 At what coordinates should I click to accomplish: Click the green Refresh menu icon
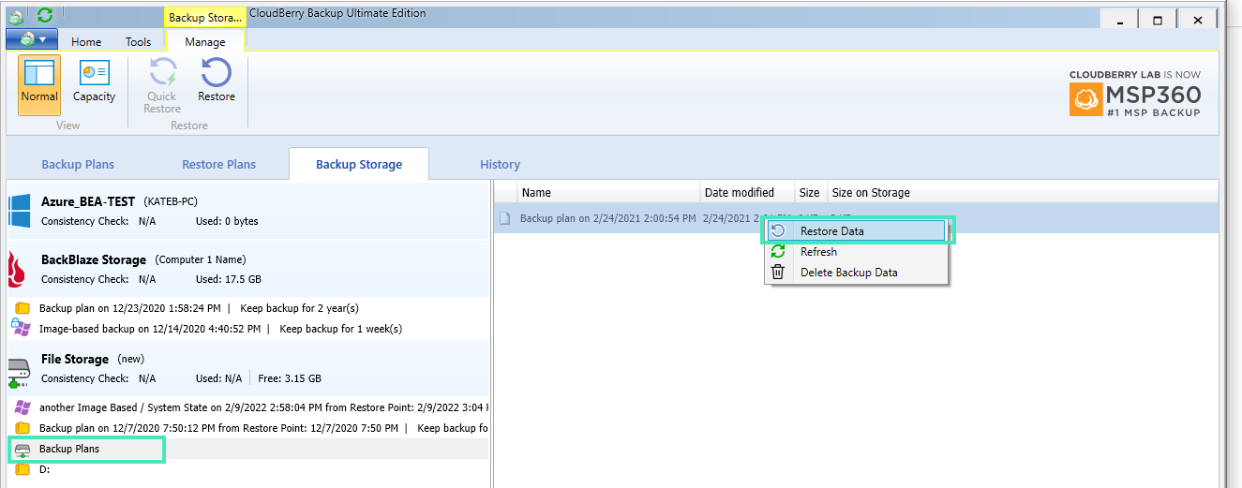[777, 252]
